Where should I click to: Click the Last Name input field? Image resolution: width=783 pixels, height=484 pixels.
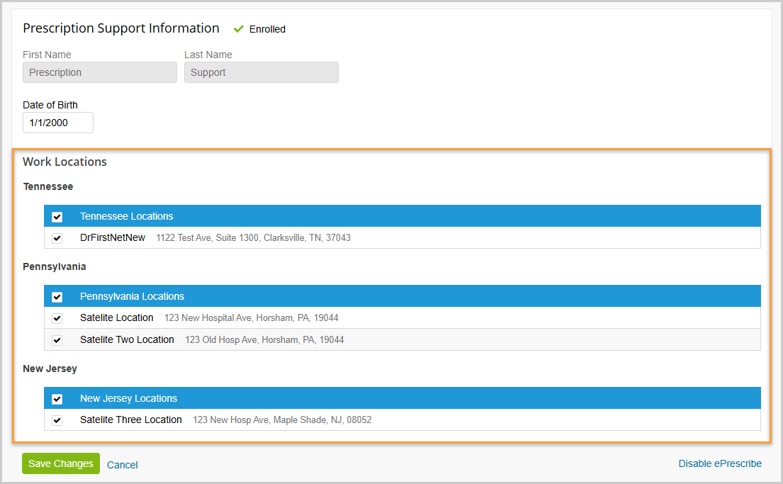pos(261,72)
